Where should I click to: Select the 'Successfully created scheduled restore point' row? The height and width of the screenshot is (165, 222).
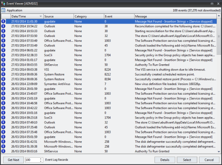[109, 74]
